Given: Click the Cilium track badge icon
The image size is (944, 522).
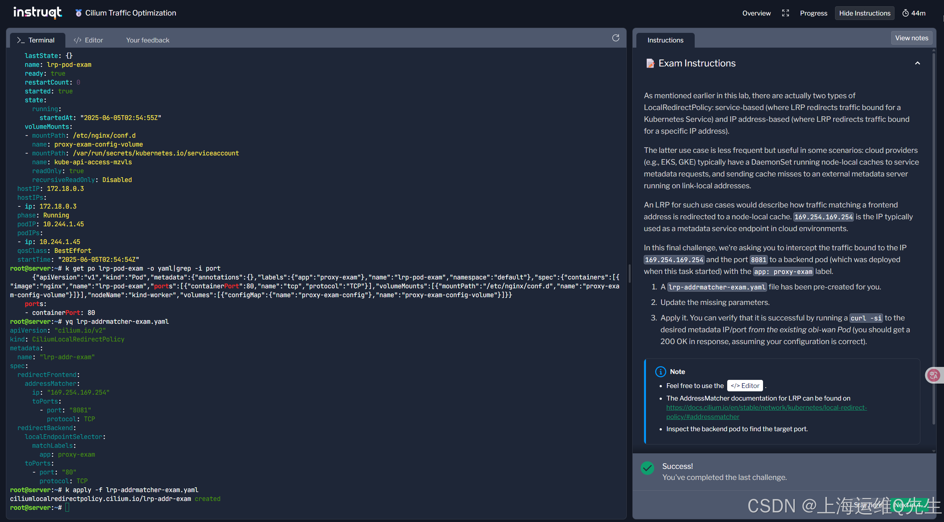Looking at the screenshot, I should coord(78,13).
